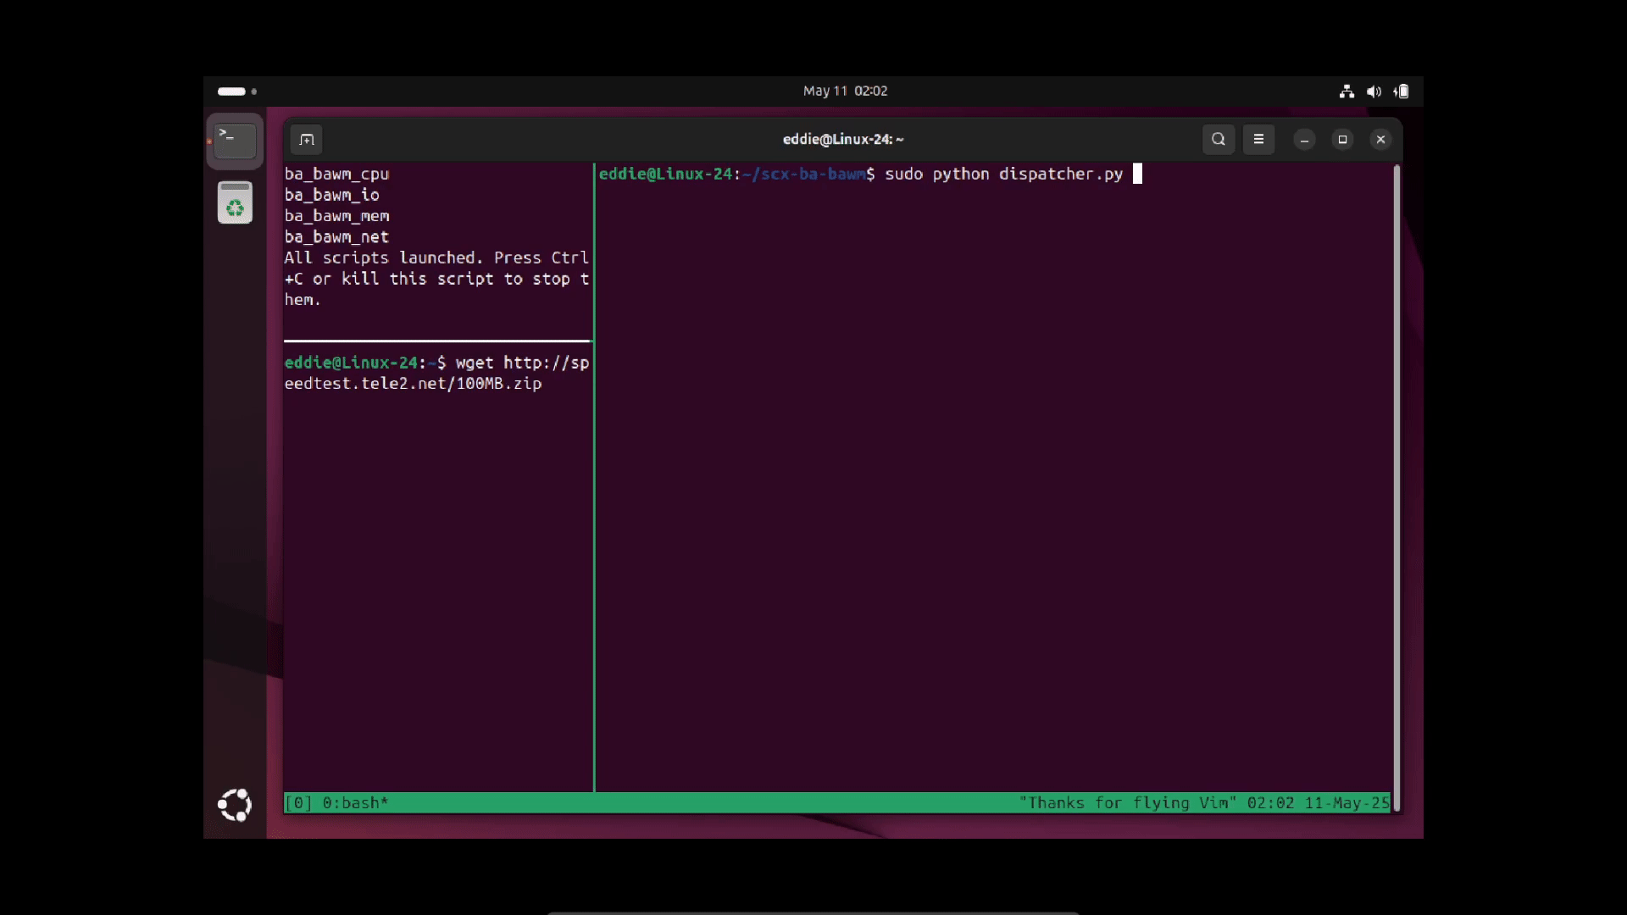Minimize the terminal window
The height and width of the screenshot is (915, 1627).
click(1304, 140)
